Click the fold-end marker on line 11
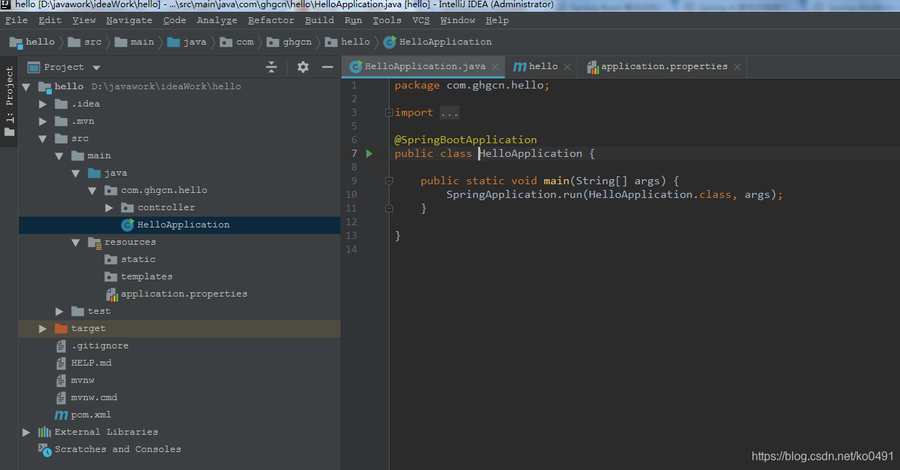This screenshot has width=900, height=470. coord(389,208)
